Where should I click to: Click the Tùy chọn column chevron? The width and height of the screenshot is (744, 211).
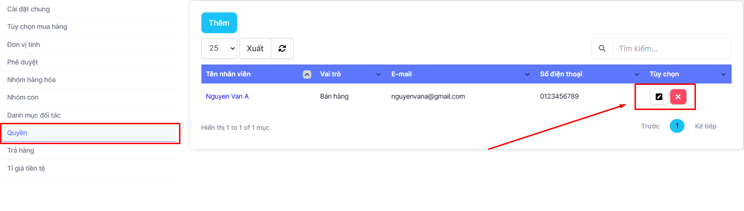(x=724, y=74)
